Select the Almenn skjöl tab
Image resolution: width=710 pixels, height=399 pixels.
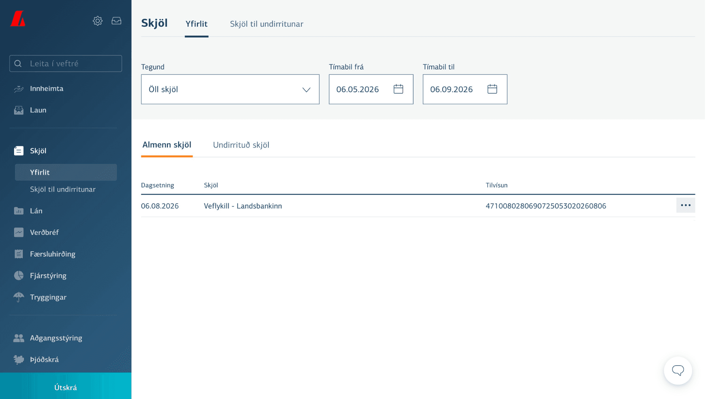click(167, 145)
